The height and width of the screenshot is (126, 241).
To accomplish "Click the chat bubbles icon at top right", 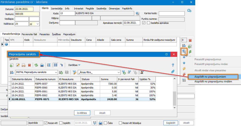I will pyautogui.click(x=189, y=10).
